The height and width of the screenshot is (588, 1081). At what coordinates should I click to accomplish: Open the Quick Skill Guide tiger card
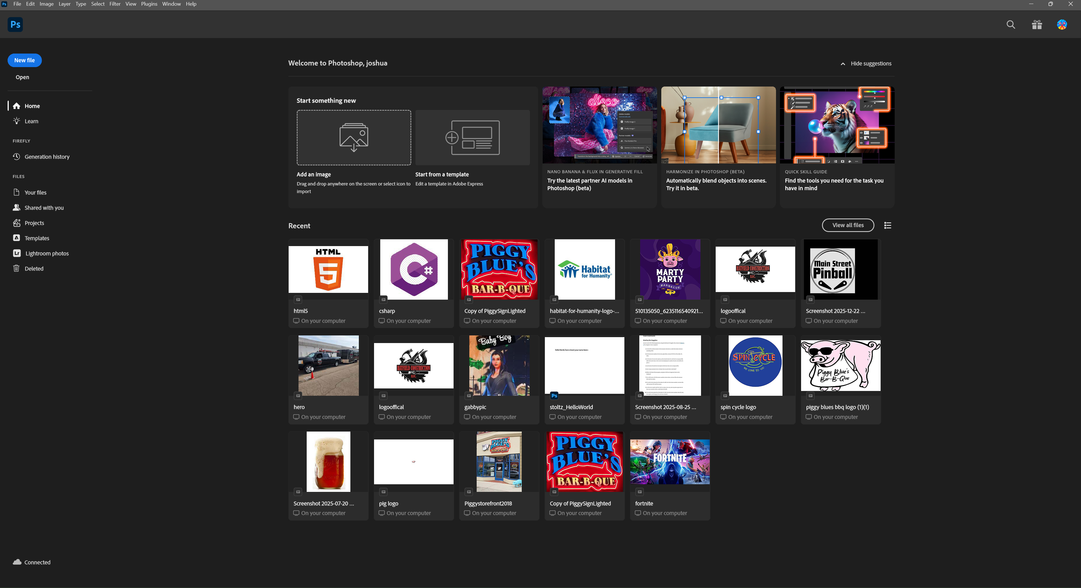click(x=837, y=147)
